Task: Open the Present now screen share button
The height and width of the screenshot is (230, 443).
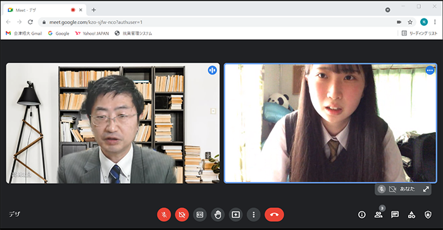Action: (235, 215)
